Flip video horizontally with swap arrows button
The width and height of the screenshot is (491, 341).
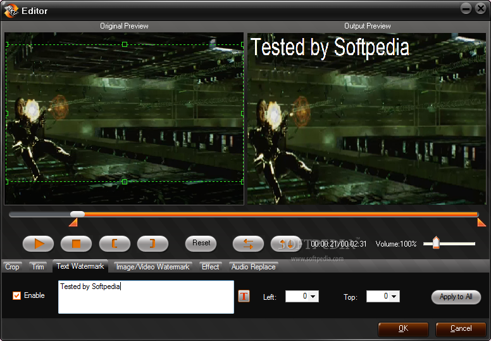coord(248,243)
